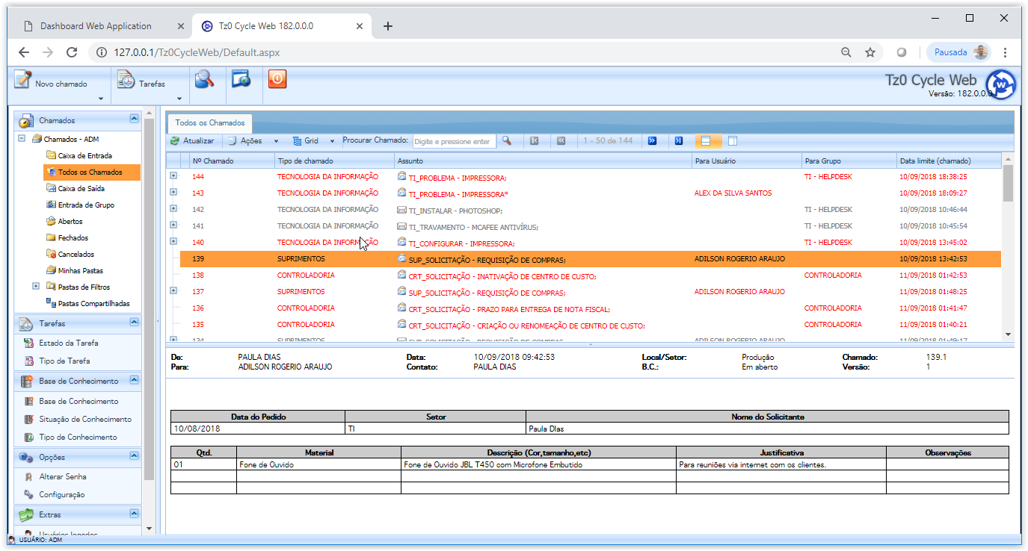Click the Atualizar refresh icon
The height and width of the screenshot is (551, 1028).
[x=175, y=140]
